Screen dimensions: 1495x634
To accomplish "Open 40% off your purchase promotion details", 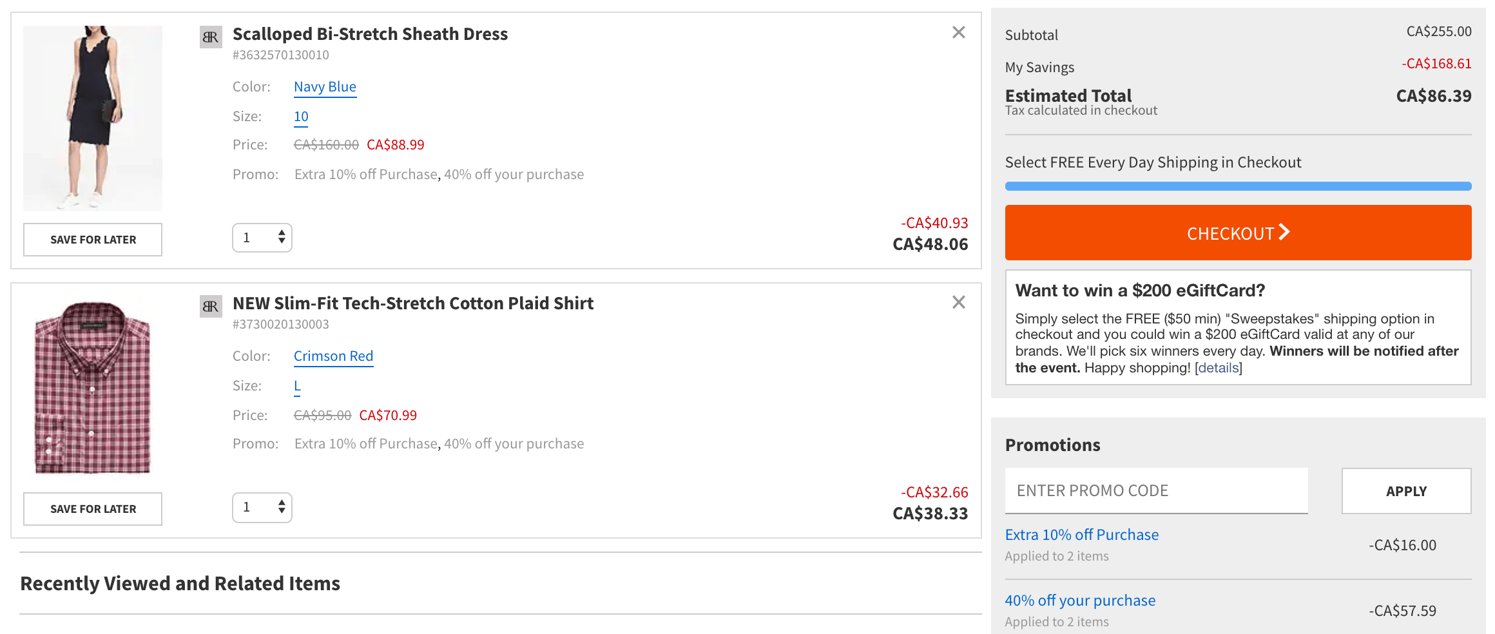I will 1080,600.
